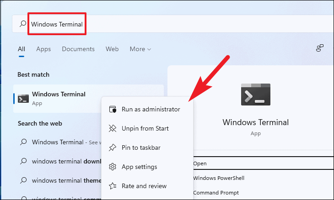334x200 pixels.
Task: Click the App settings gear icon
Action: [x=113, y=167]
